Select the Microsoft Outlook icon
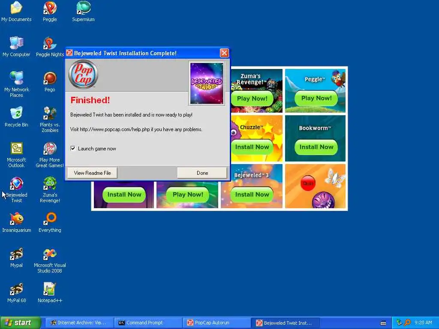The image size is (439, 329). tap(16, 155)
